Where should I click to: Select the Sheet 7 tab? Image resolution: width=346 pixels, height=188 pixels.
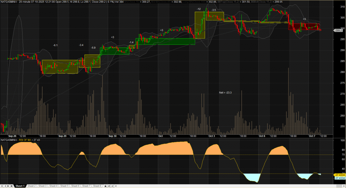86,186
